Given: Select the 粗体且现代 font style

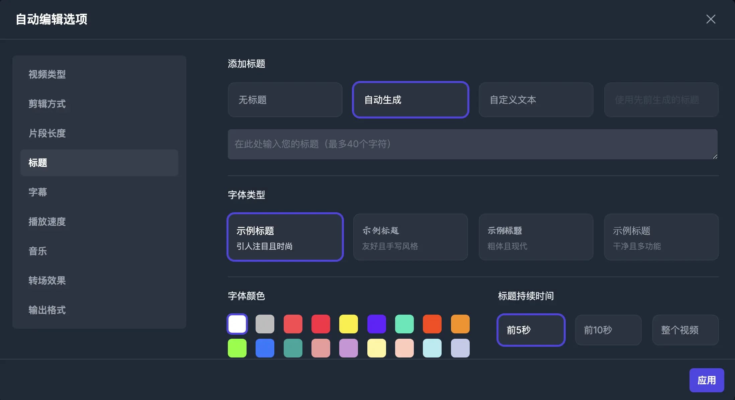Looking at the screenshot, I should coord(536,237).
